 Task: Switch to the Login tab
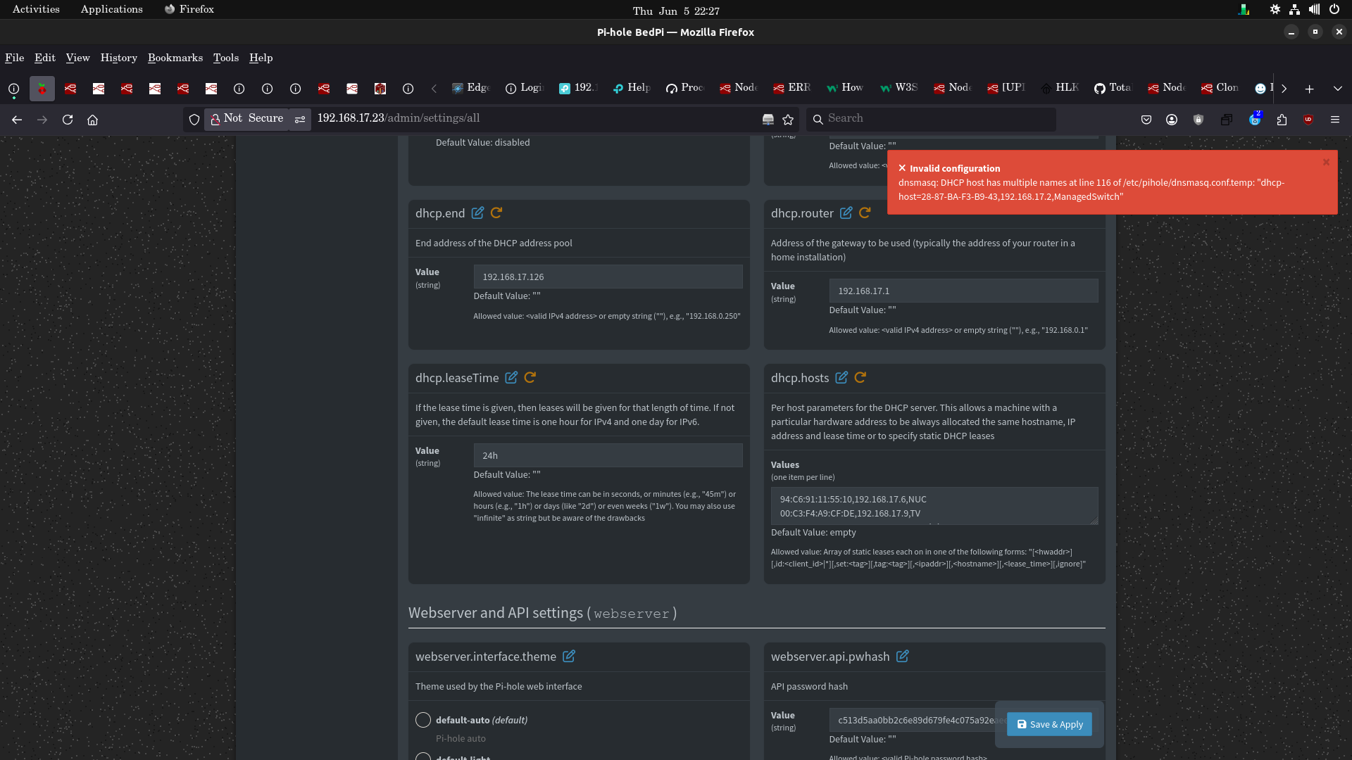tap(525, 88)
